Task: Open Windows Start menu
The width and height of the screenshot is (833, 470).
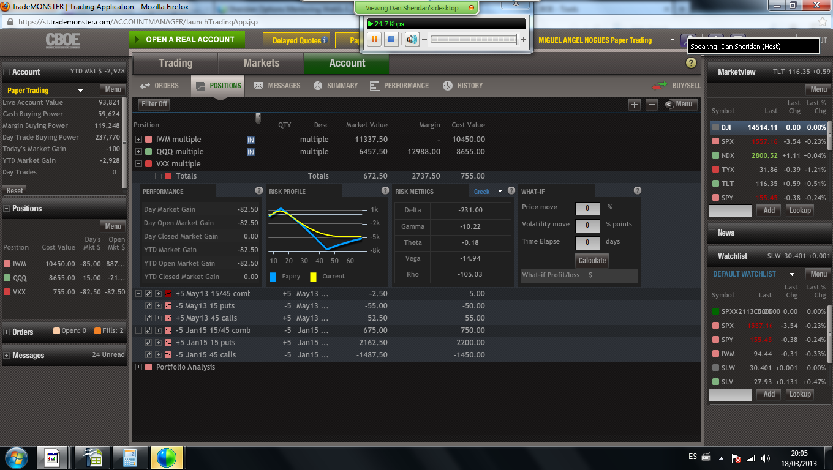Action: pyautogui.click(x=17, y=457)
